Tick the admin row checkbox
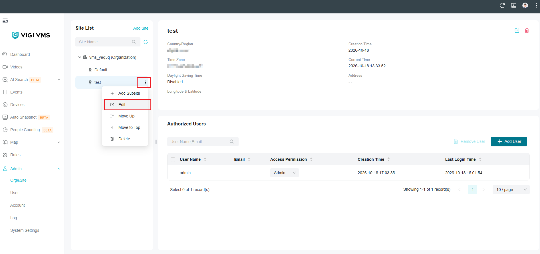 (x=173, y=173)
